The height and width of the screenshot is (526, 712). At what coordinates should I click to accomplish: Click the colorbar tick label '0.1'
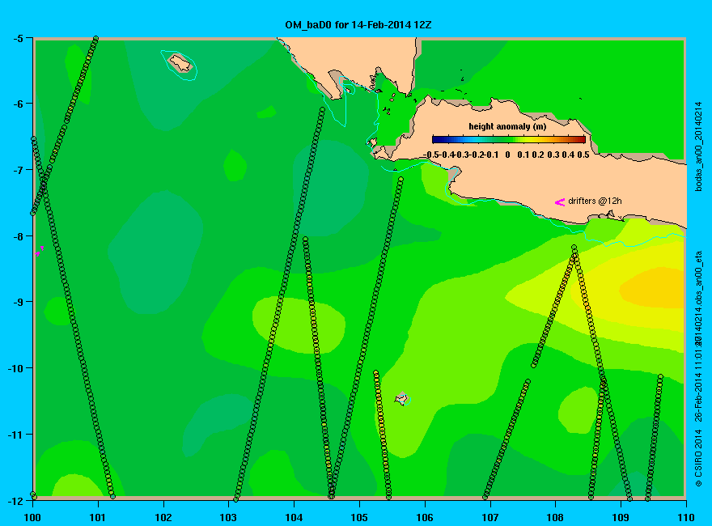pos(523,155)
